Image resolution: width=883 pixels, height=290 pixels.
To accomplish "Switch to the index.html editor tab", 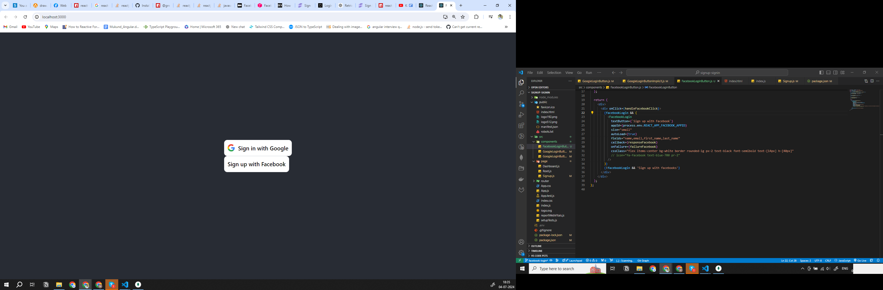I will (x=735, y=81).
